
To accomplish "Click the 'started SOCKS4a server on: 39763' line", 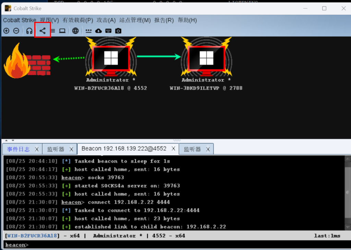I will coord(127,186).
